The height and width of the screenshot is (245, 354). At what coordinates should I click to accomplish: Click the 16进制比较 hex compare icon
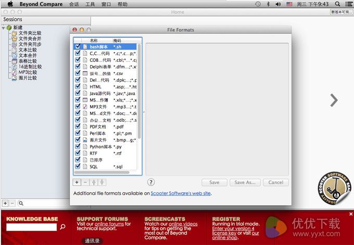pyautogui.click(x=15, y=67)
